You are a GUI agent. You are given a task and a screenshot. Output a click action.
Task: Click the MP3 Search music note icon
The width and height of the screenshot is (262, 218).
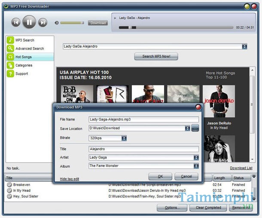10,40
